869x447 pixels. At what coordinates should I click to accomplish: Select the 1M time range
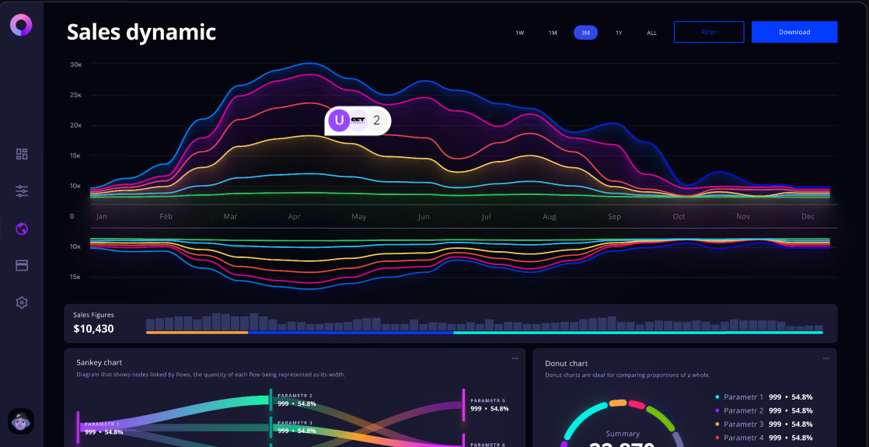(x=553, y=33)
